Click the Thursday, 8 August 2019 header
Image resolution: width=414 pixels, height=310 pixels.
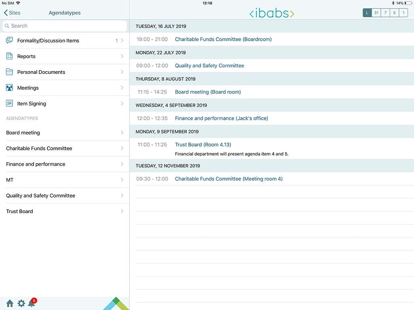tap(272, 79)
